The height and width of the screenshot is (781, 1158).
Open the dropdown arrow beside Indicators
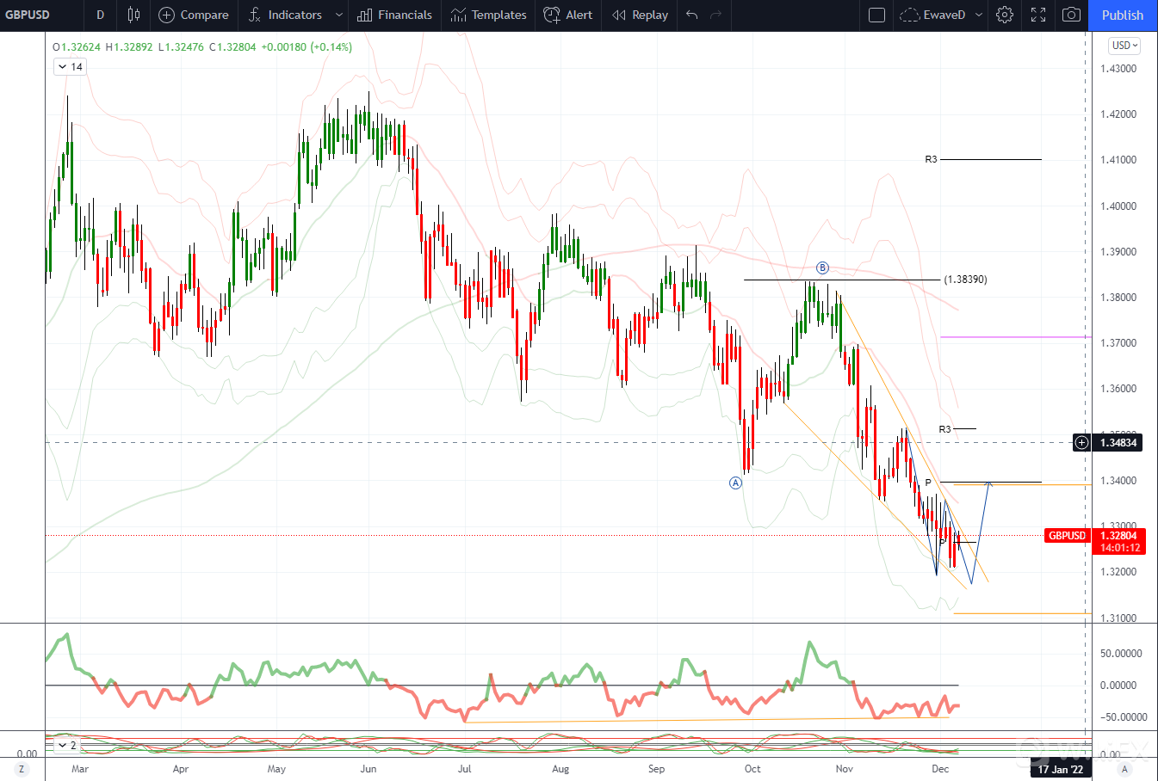coord(339,15)
